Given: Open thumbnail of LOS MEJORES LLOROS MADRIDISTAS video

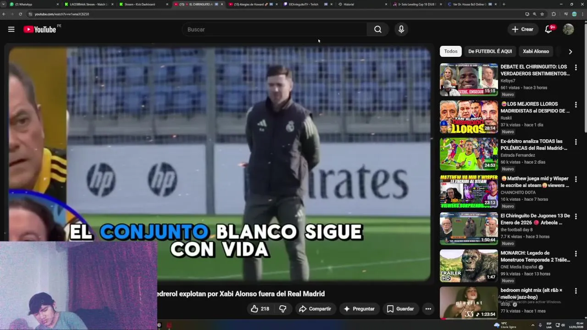Looking at the screenshot, I should (x=469, y=117).
